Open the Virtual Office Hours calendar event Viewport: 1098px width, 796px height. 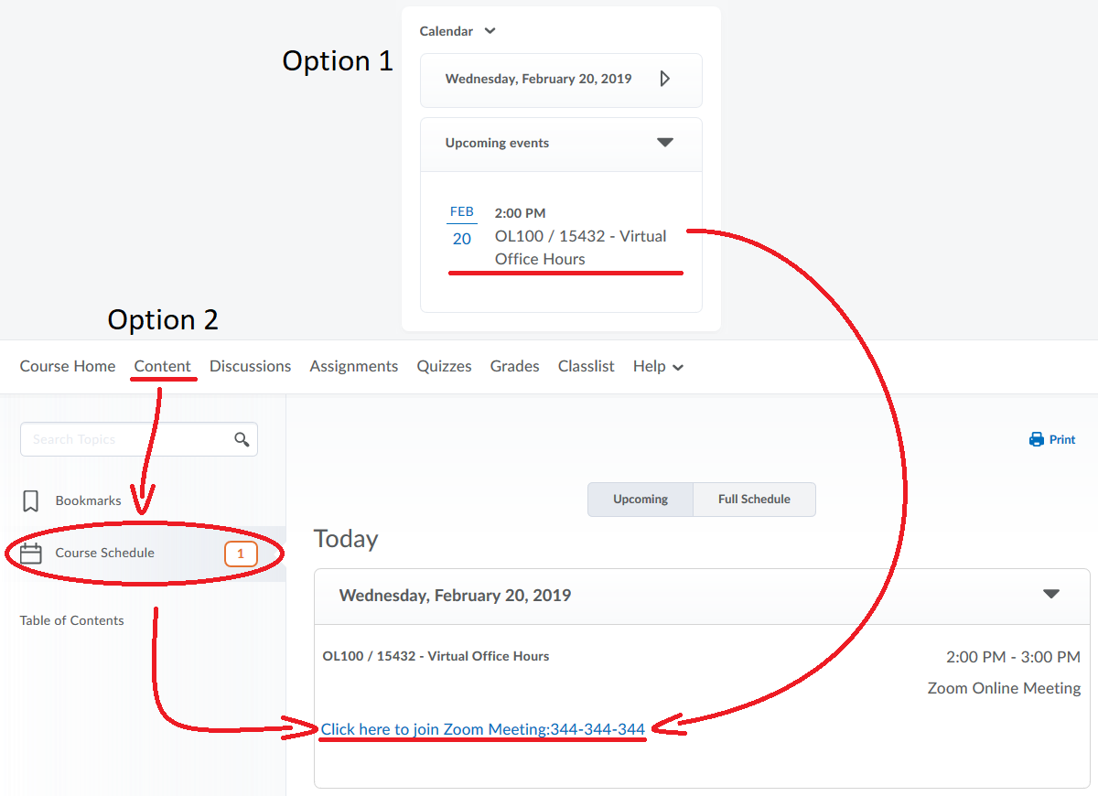tap(580, 247)
